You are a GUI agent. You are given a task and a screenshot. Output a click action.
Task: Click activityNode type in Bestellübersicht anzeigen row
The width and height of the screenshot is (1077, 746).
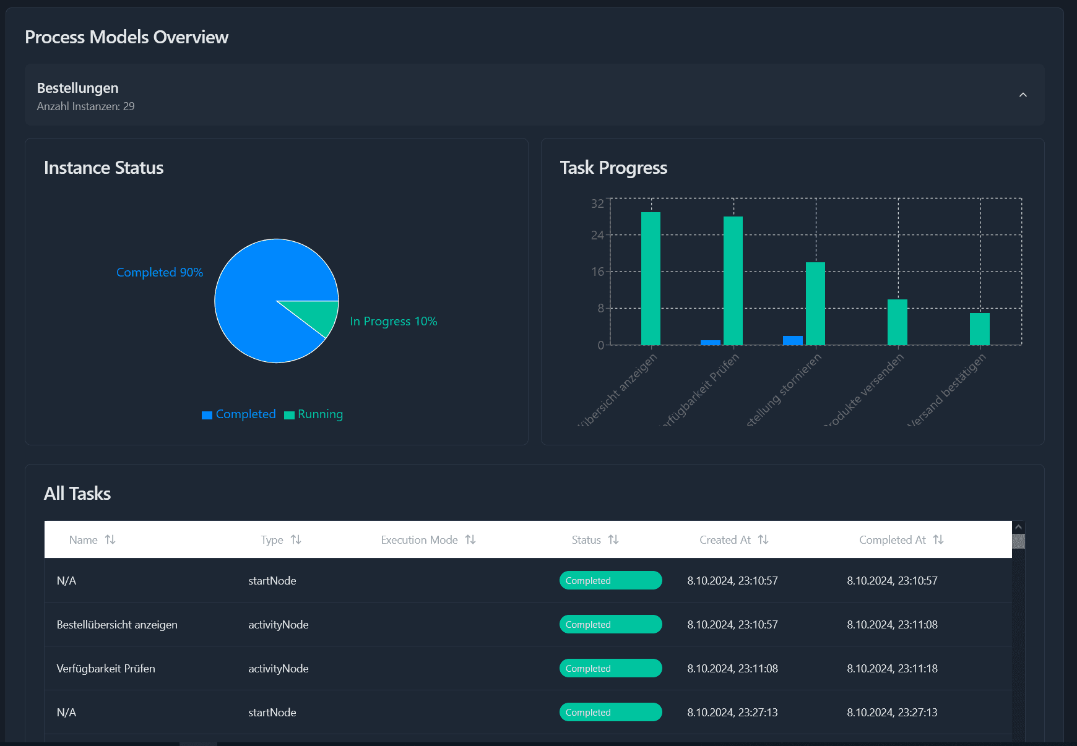[x=279, y=625]
